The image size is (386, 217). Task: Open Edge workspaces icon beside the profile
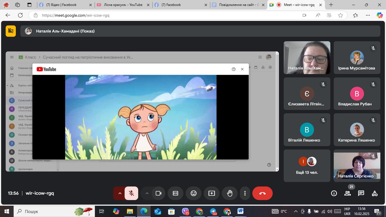click(18, 5)
